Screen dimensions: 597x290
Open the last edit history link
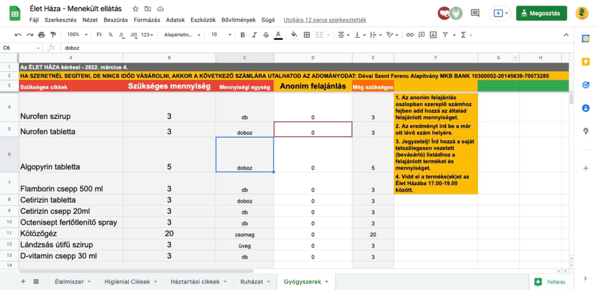coord(324,19)
